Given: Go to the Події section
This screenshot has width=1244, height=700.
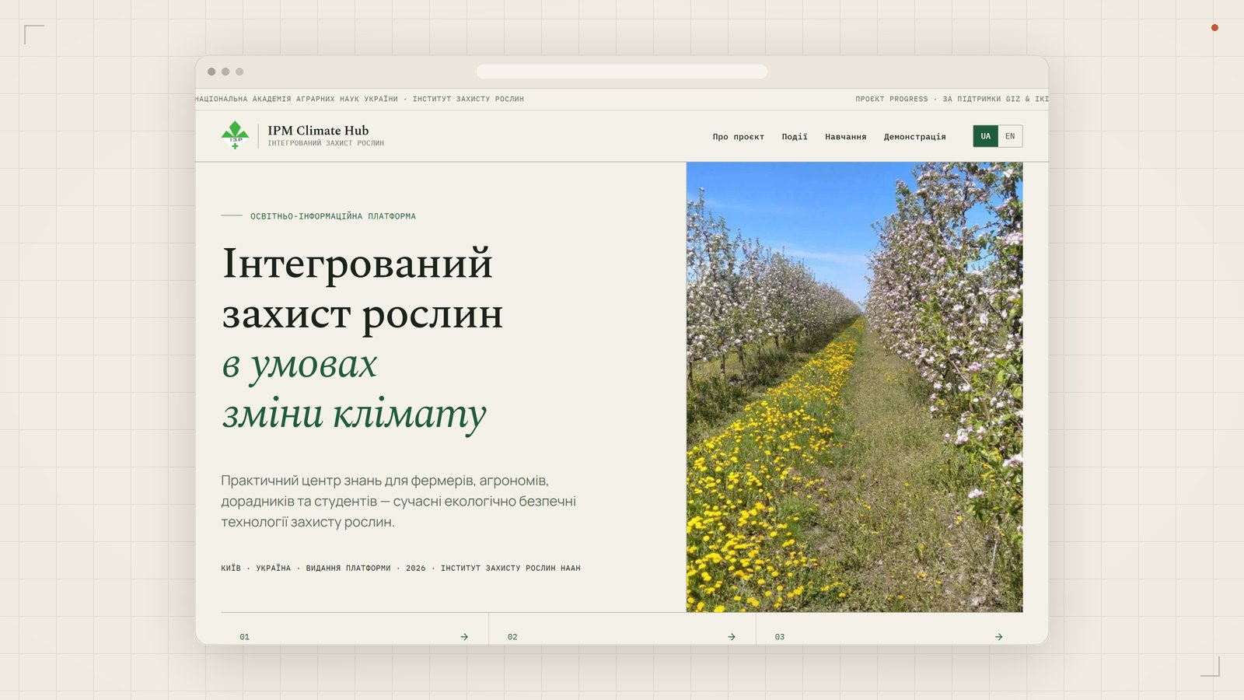Looking at the screenshot, I should tap(795, 137).
